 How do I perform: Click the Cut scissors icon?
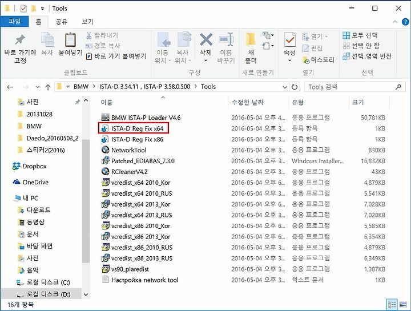(x=89, y=35)
